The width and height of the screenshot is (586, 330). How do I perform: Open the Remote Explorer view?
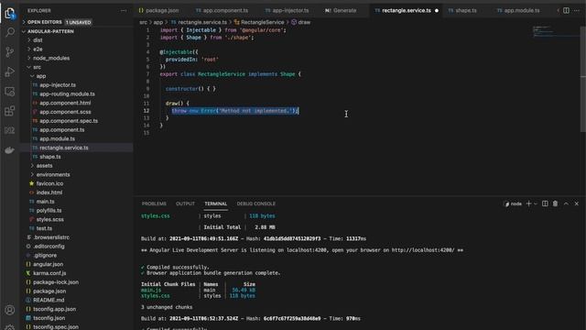pos(10,91)
